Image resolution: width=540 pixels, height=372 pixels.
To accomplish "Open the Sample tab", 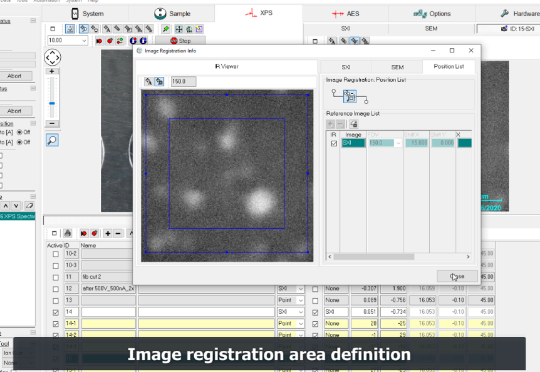I will [172, 14].
